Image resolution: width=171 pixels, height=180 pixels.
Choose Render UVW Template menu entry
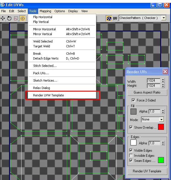48,95
